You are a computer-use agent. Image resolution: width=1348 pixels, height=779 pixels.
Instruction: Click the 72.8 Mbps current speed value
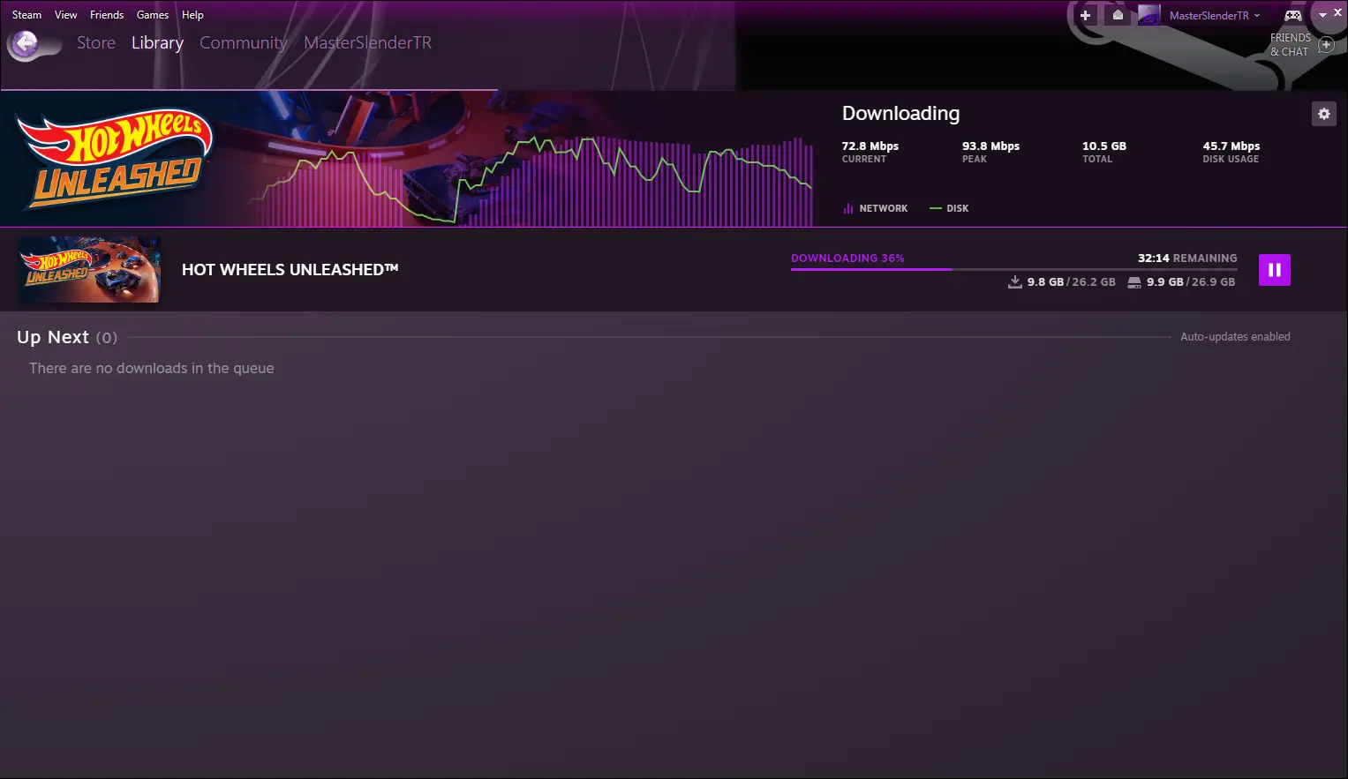[x=870, y=146]
